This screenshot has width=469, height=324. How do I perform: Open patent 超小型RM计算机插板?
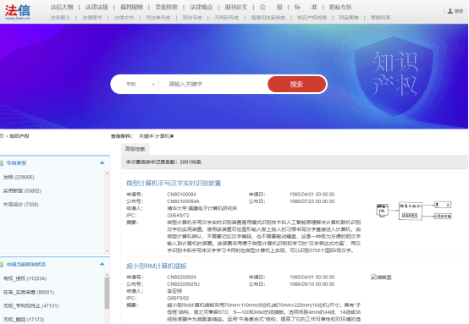[x=157, y=266]
